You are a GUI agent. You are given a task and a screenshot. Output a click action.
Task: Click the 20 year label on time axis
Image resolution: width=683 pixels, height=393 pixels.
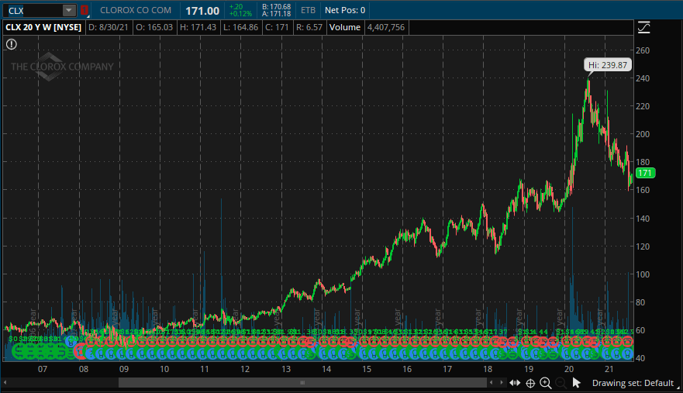[569, 369]
